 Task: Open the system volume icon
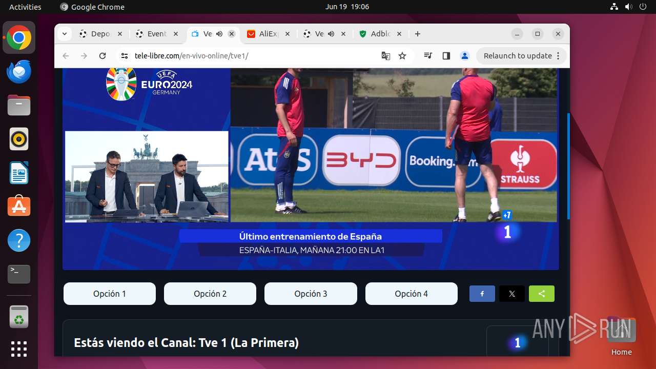tap(629, 7)
